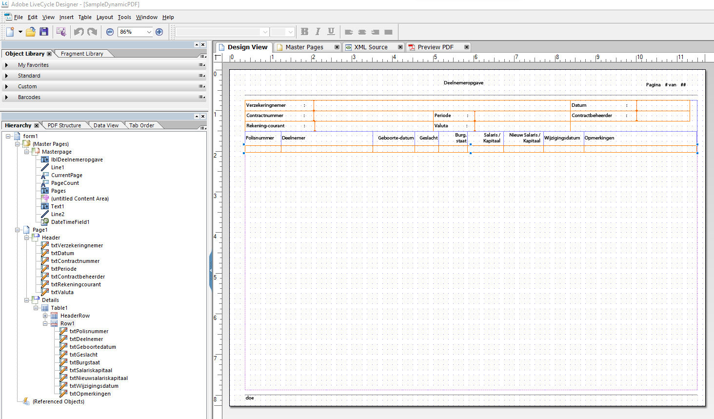Close the Hierarchy panel tab
Screen dimensions: 714x419
click(37, 125)
